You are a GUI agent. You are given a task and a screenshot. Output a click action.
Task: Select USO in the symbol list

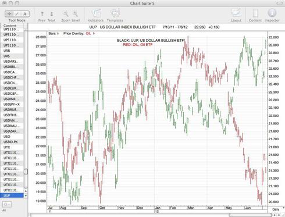12,137
